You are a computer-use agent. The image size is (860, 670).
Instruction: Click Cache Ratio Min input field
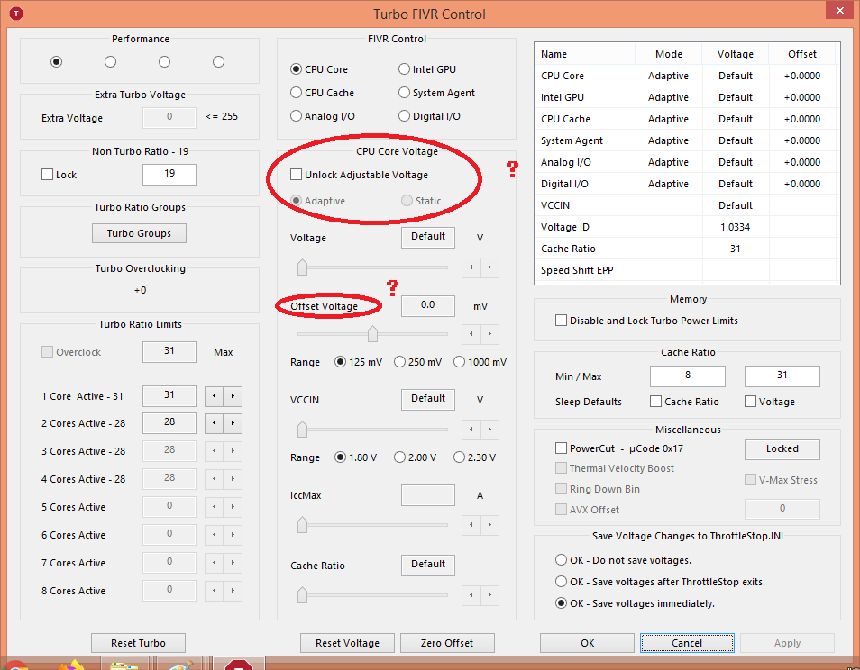coord(687,376)
